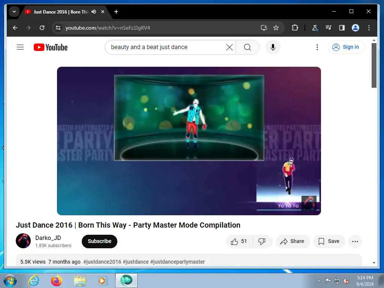Show hidden system tray icons arrow
The height and width of the screenshot is (288, 384).
click(x=319, y=281)
